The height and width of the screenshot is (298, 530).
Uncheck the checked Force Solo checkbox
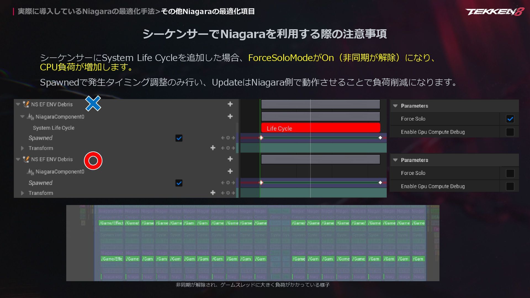click(510, 119)
